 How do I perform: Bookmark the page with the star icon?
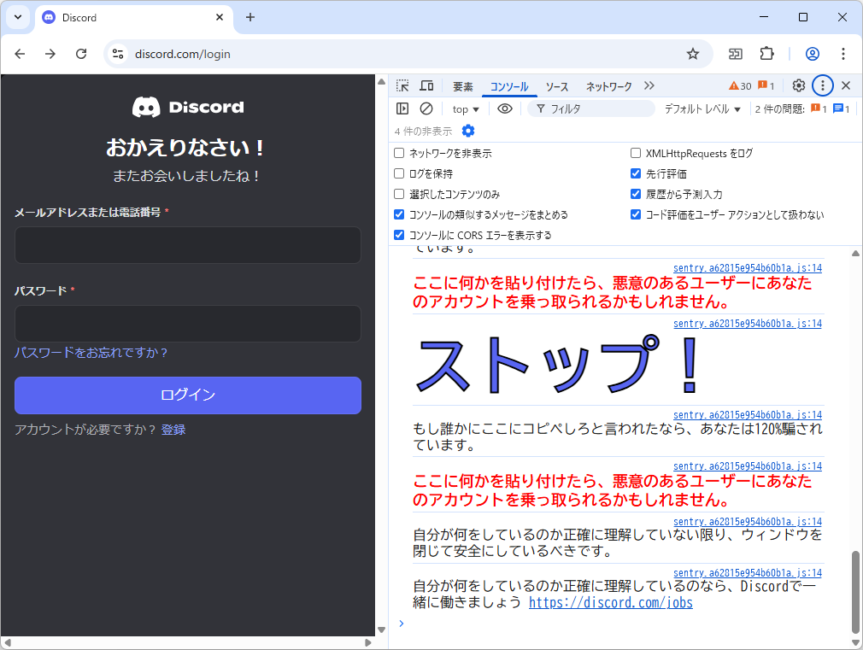[692, 53]
